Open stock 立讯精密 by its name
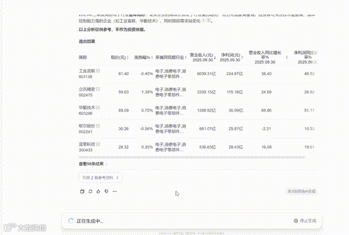Viewport: 349px width, 235px height. [x=87, y=89]
